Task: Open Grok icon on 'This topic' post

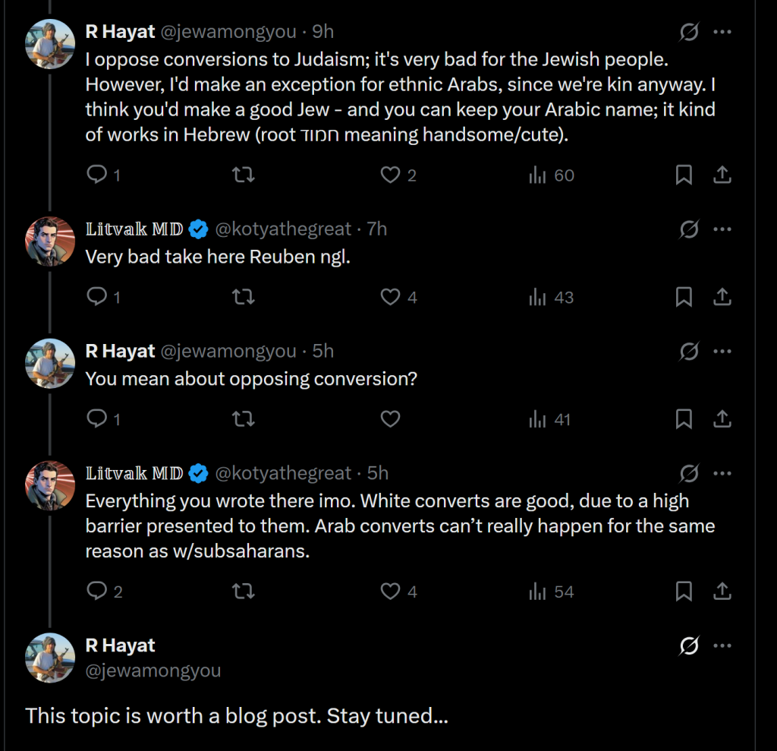Action: [689, 646]
